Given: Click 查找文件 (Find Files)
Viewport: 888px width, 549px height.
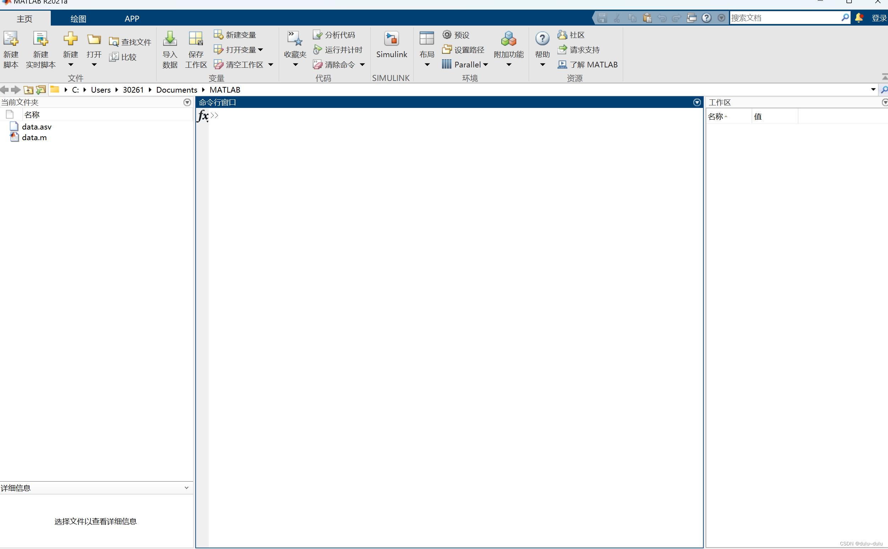Looking at the screenshot, I should pyautogui.click(x=130, y=42).
